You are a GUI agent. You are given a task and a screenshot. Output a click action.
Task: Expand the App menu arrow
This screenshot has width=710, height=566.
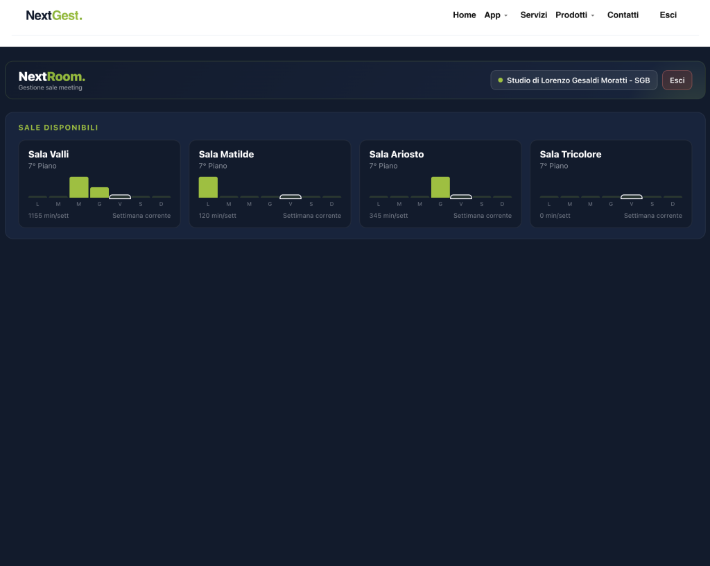(x=505, y=15)
